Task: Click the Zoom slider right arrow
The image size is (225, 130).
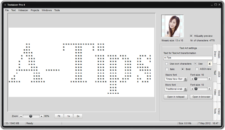Action: (x=42, y=116)
